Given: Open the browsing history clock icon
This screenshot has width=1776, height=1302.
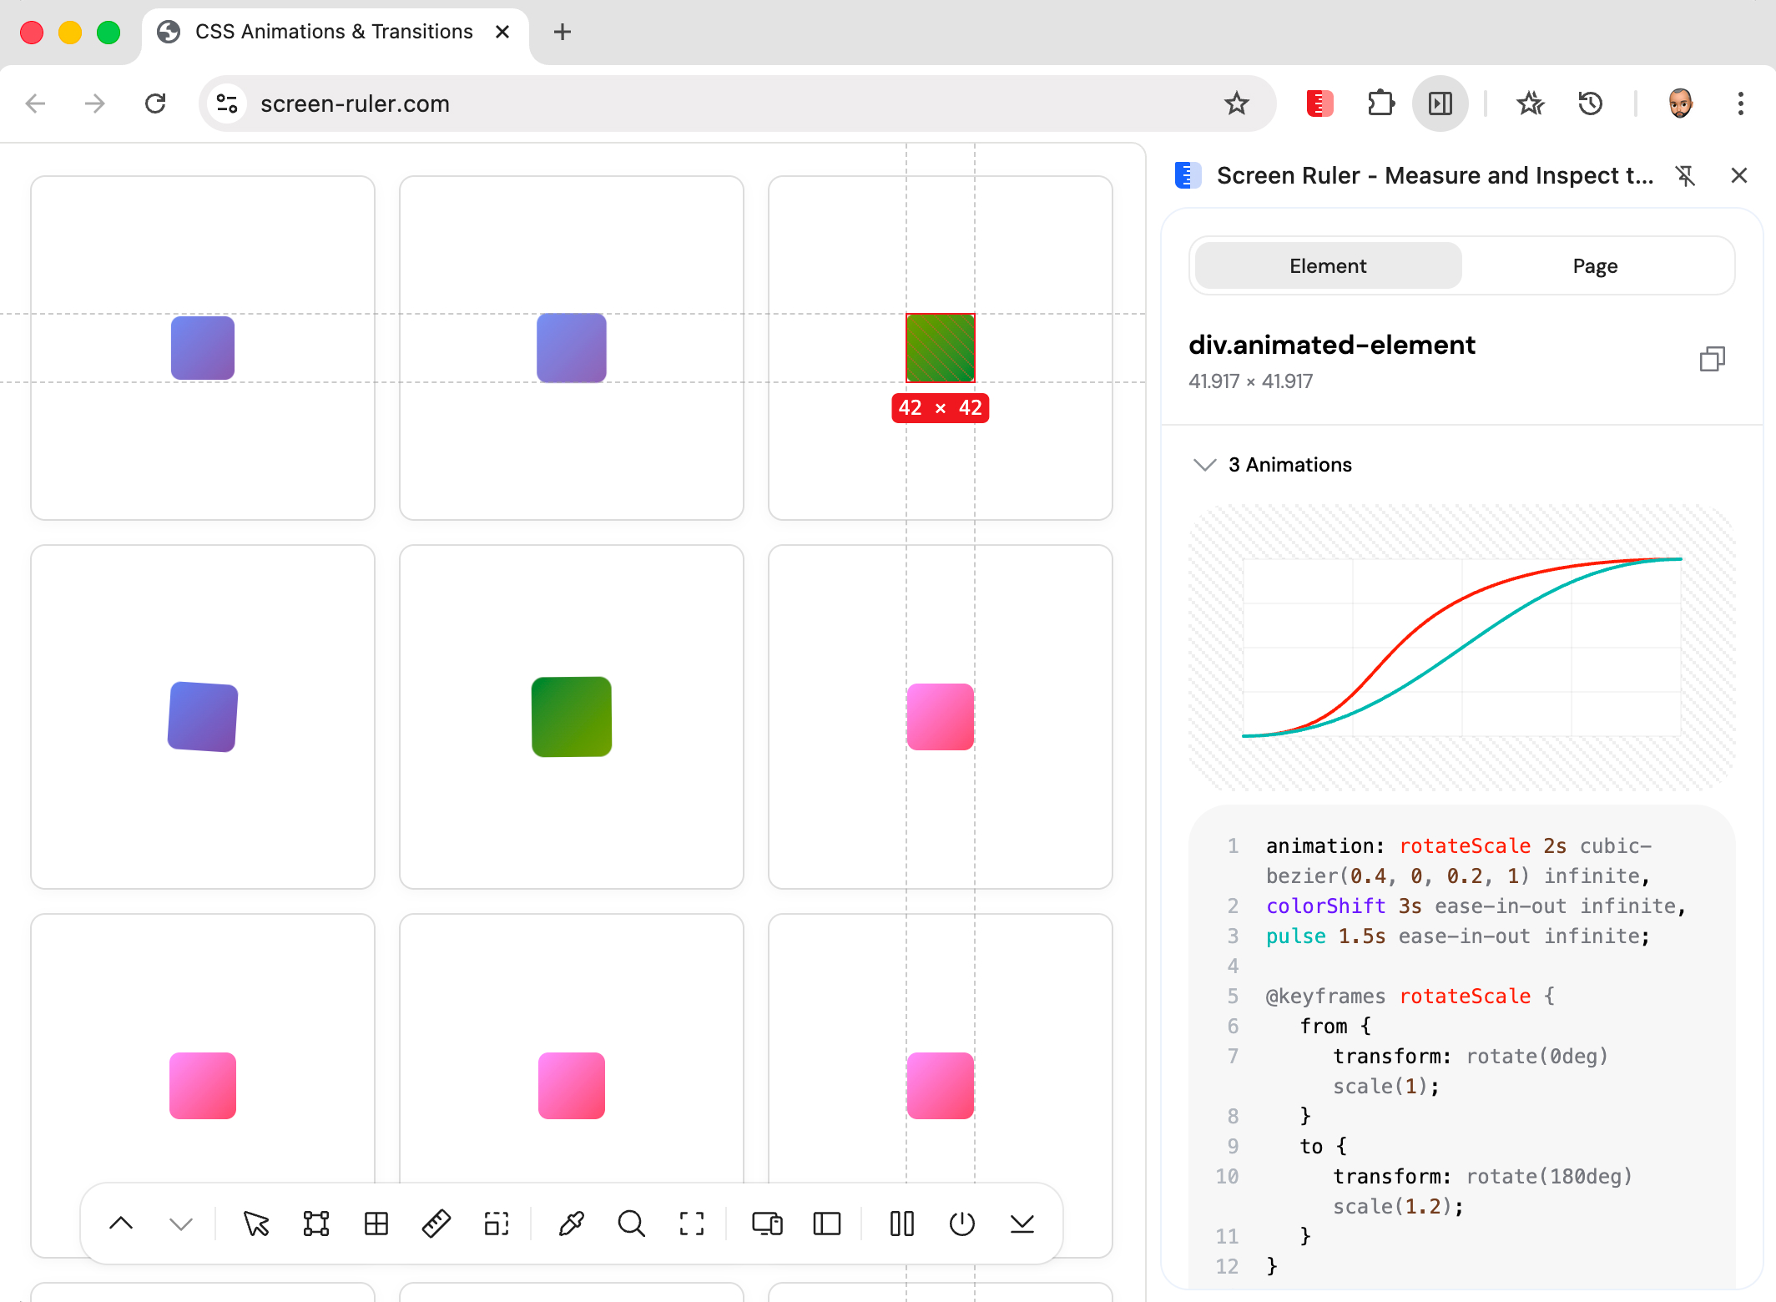Looking at the screenshot, I should point(1591,103).
